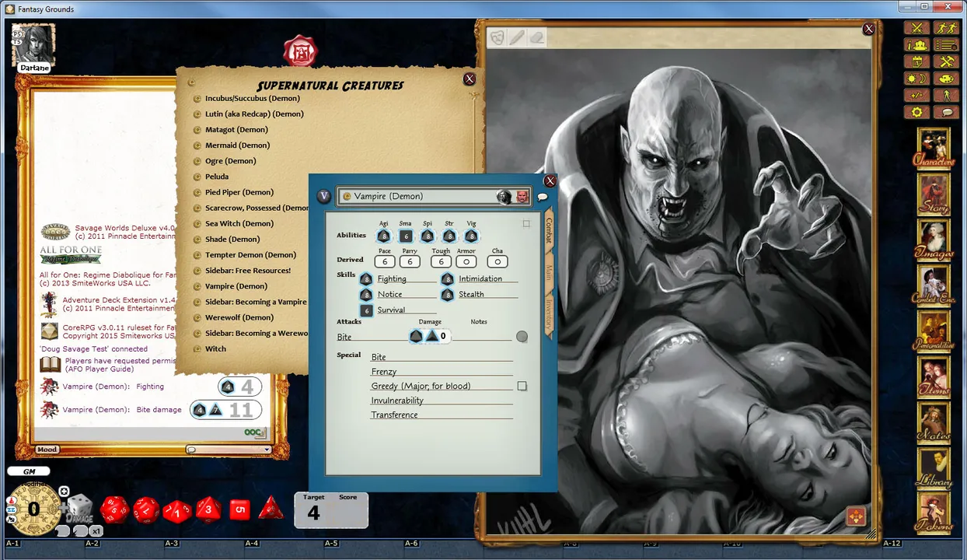Pick the red d6 cube die
Screen dimensions: 967x560
[239, 510]
